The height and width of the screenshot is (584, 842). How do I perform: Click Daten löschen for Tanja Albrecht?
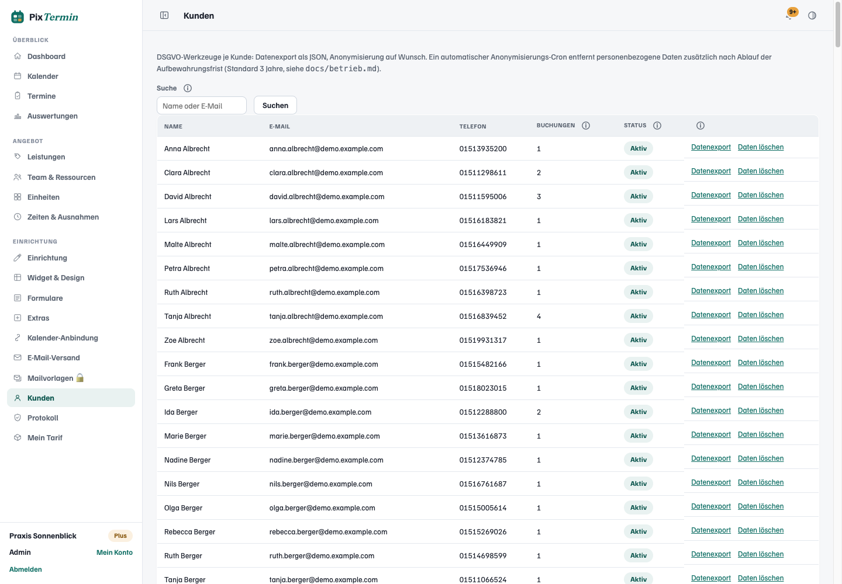761,315
